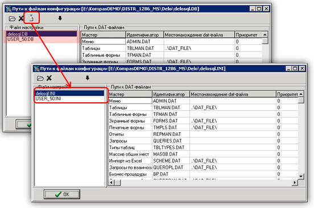Click the OK button with green checkmark

pos(62,194)
